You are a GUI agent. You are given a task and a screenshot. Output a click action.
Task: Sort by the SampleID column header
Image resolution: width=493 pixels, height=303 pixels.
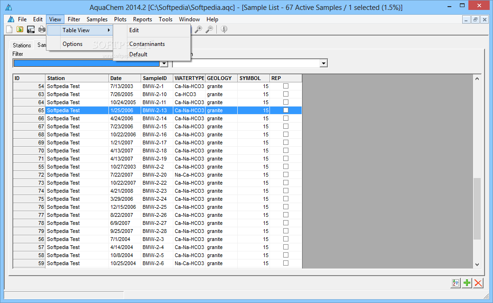(157, 78)
